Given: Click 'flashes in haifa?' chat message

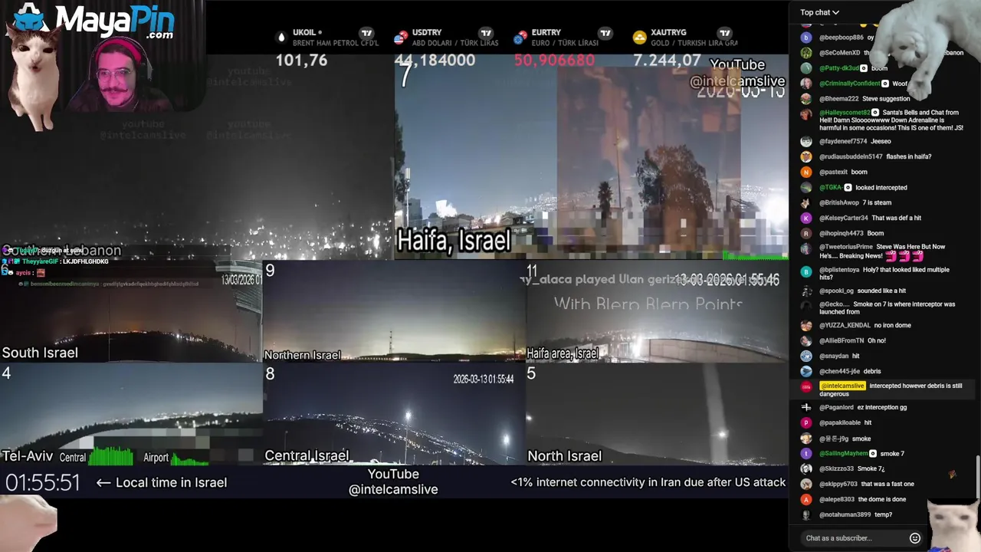Looking at the screenshot, I should [x=909, y=156].
